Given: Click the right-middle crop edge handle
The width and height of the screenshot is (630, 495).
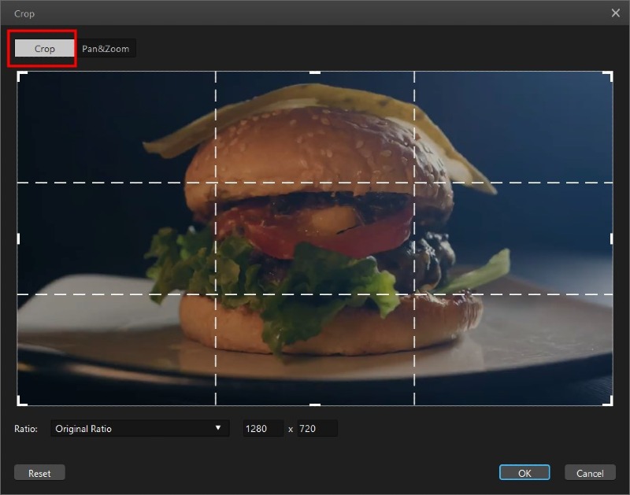Looking at the screenshot, I should [x=612, y=239].
